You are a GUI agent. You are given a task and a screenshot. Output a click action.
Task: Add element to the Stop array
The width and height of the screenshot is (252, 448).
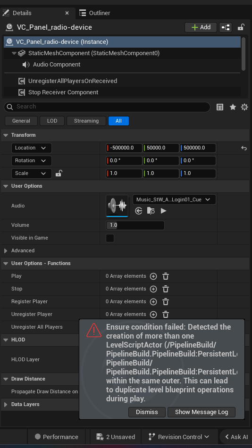pos(153,289)
